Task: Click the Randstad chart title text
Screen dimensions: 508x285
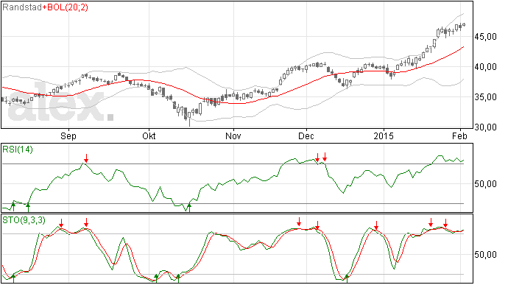Action: (x=21, y=7)
